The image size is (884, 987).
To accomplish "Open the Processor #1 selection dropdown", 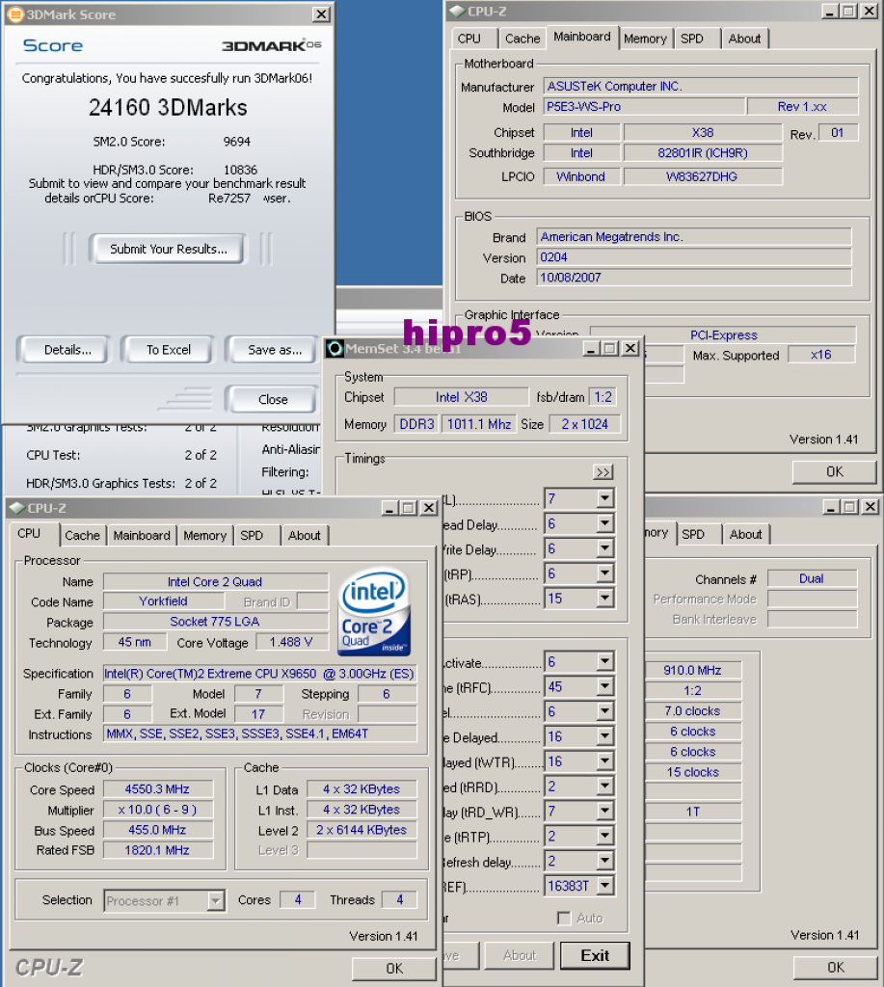I will [216, 901].
